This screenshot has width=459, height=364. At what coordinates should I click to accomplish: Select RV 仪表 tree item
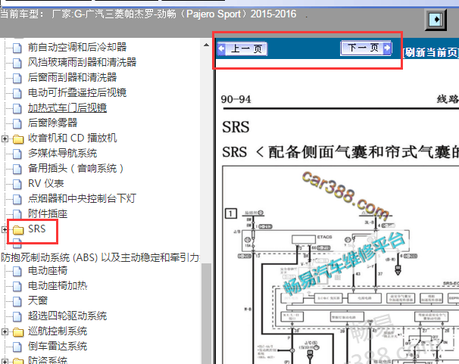point(46,184)
